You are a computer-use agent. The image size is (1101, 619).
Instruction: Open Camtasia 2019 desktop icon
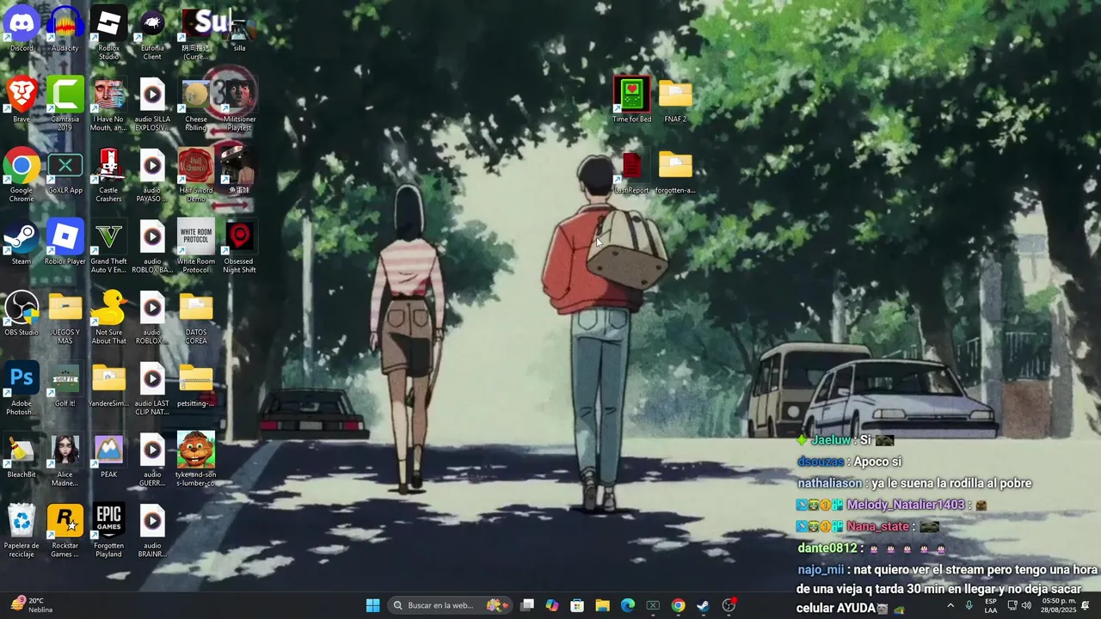coord(65,105)
